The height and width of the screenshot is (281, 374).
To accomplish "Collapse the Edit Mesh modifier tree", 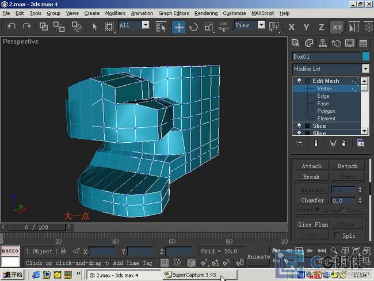I will (x=307, y=81).
